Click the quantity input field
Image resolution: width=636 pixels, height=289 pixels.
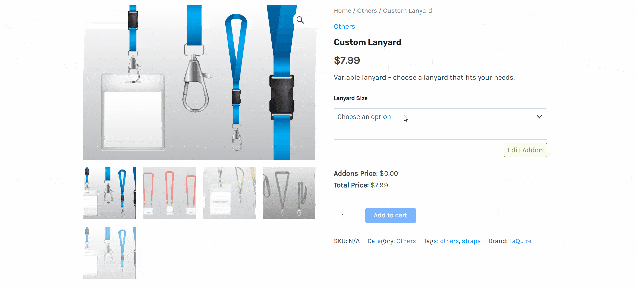pos(346,216)
